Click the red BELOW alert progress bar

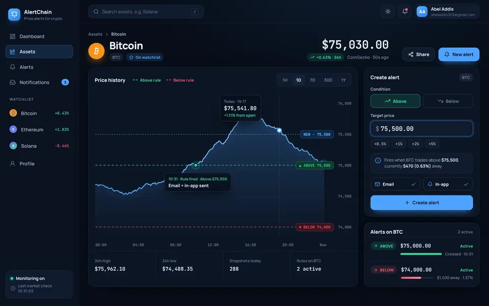coord(417,277)
